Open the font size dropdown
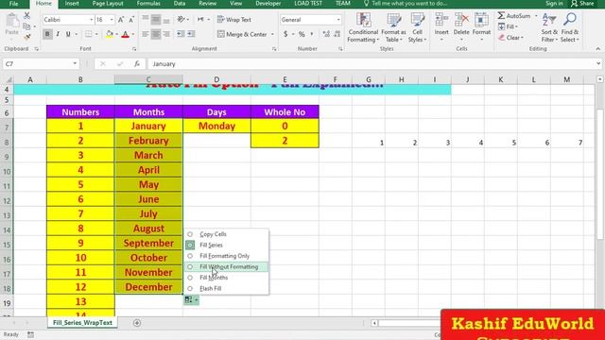The image size is (605, 340). pyautogui.click(x=112, y=20)
